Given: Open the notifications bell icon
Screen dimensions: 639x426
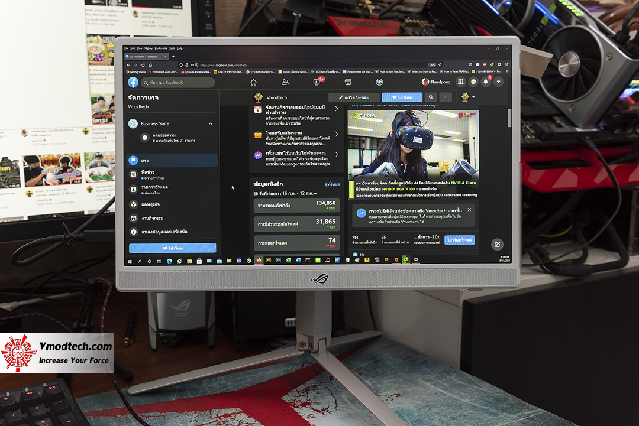Looking at the screenshot, I should pyautogui.click(x=486, y=82).
